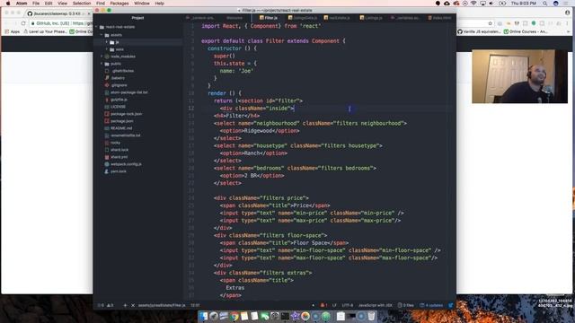Open the Atom Packages menu

point(119,4)
